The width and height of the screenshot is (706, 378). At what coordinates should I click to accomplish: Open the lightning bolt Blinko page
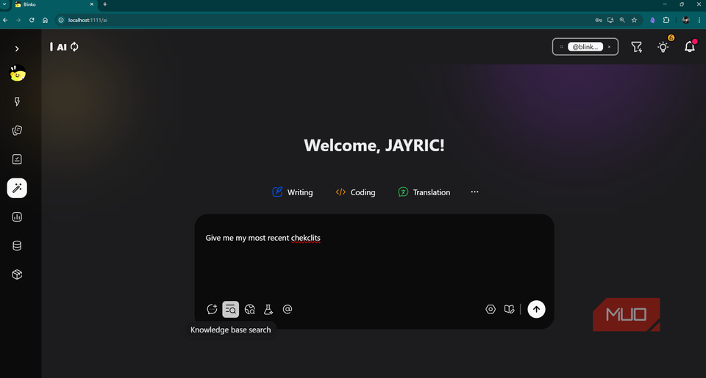(x=17, y=103)
